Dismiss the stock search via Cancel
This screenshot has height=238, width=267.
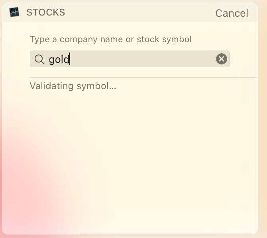(232, 13)
